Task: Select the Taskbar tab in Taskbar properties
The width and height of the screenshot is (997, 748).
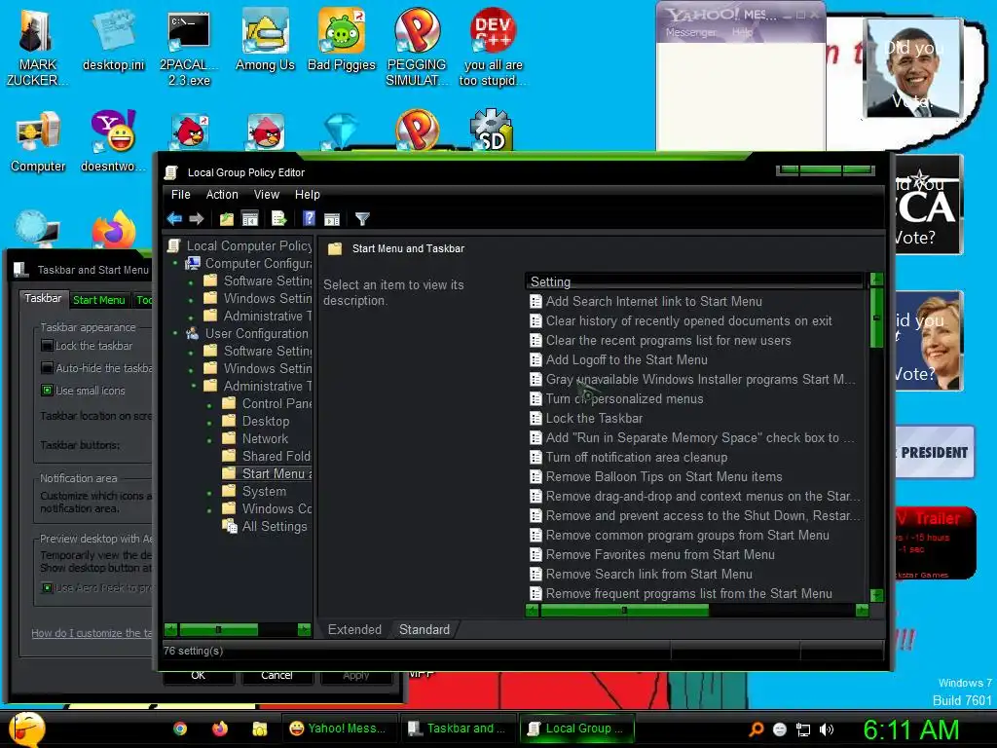Action: point(43,298)
